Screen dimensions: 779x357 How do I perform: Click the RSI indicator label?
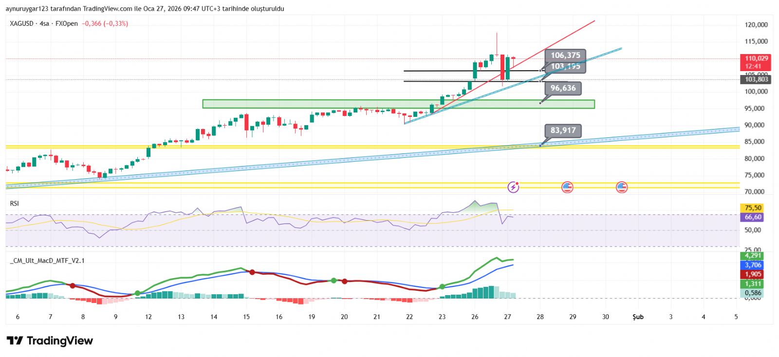tap(15, 204)
